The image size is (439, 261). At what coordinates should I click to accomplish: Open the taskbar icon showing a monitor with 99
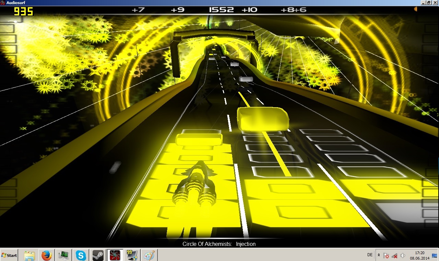(132, 255)
